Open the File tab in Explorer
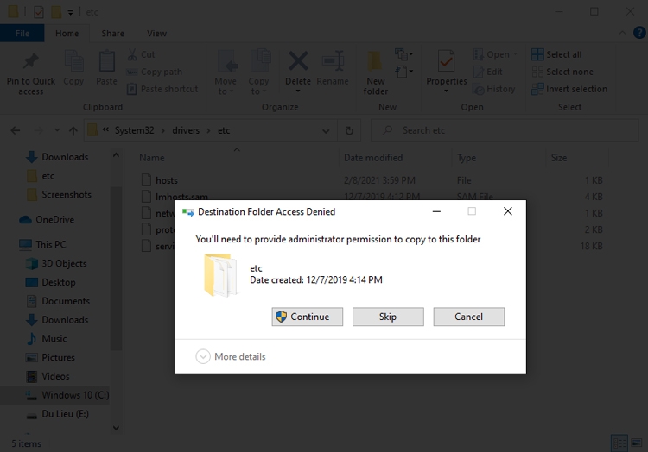 (x=22, y=34)
